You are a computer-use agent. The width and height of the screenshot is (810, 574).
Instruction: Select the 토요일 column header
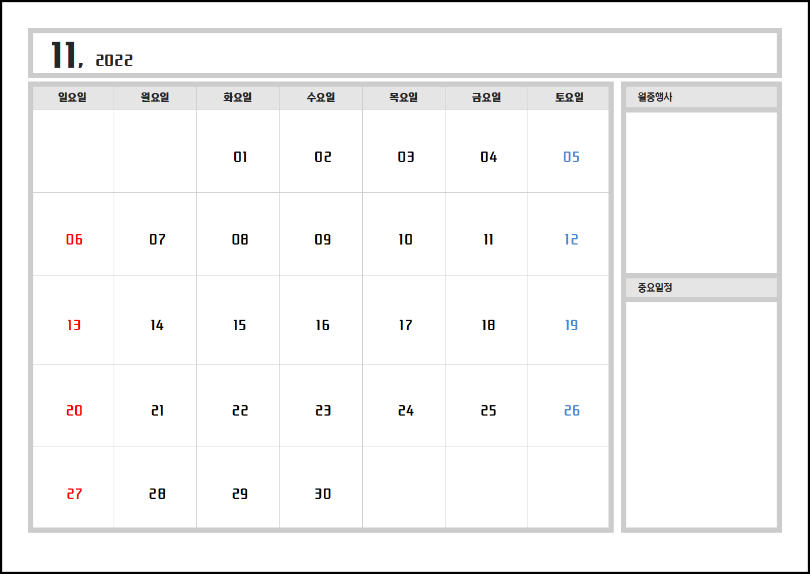[x=569, y=98]
